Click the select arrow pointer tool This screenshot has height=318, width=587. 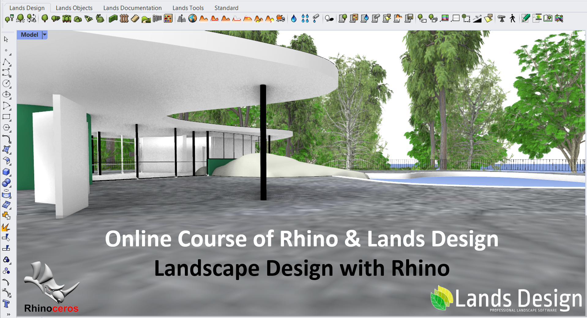[6, 39]
